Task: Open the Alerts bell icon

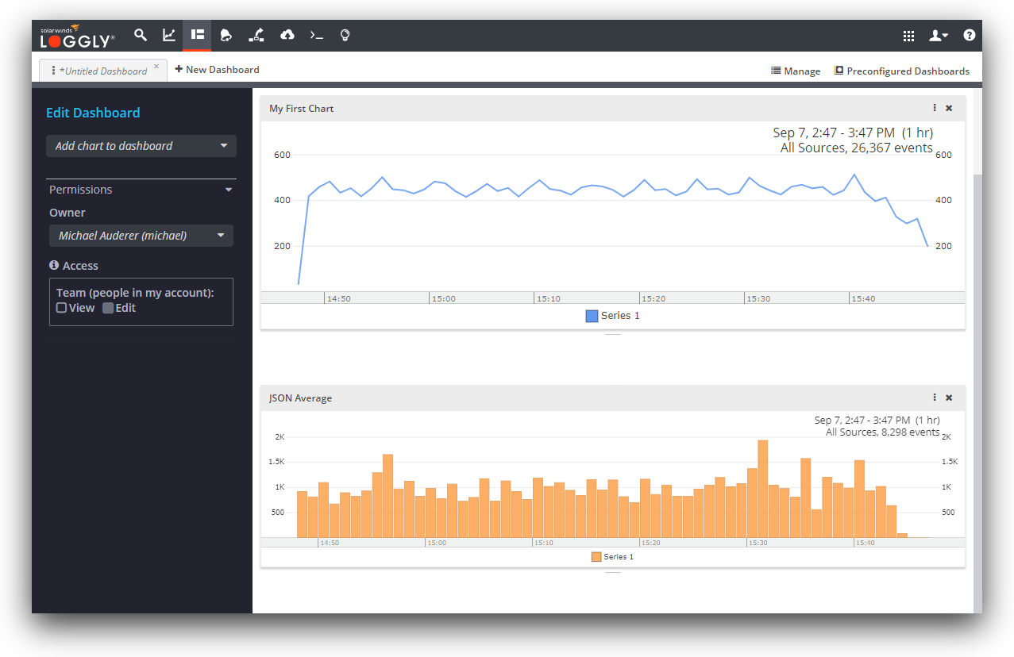Action: (x=226, y=35)
